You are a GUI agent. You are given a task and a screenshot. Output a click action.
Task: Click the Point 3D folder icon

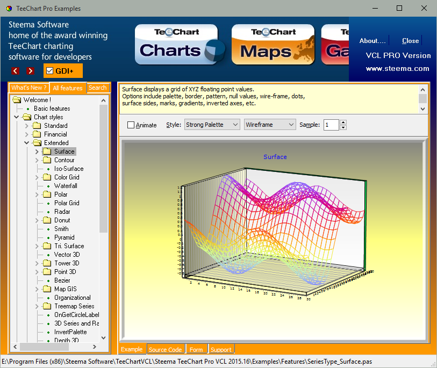click(47, 272)
